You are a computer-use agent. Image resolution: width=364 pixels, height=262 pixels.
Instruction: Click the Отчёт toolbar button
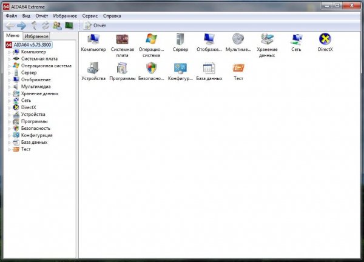95,25
